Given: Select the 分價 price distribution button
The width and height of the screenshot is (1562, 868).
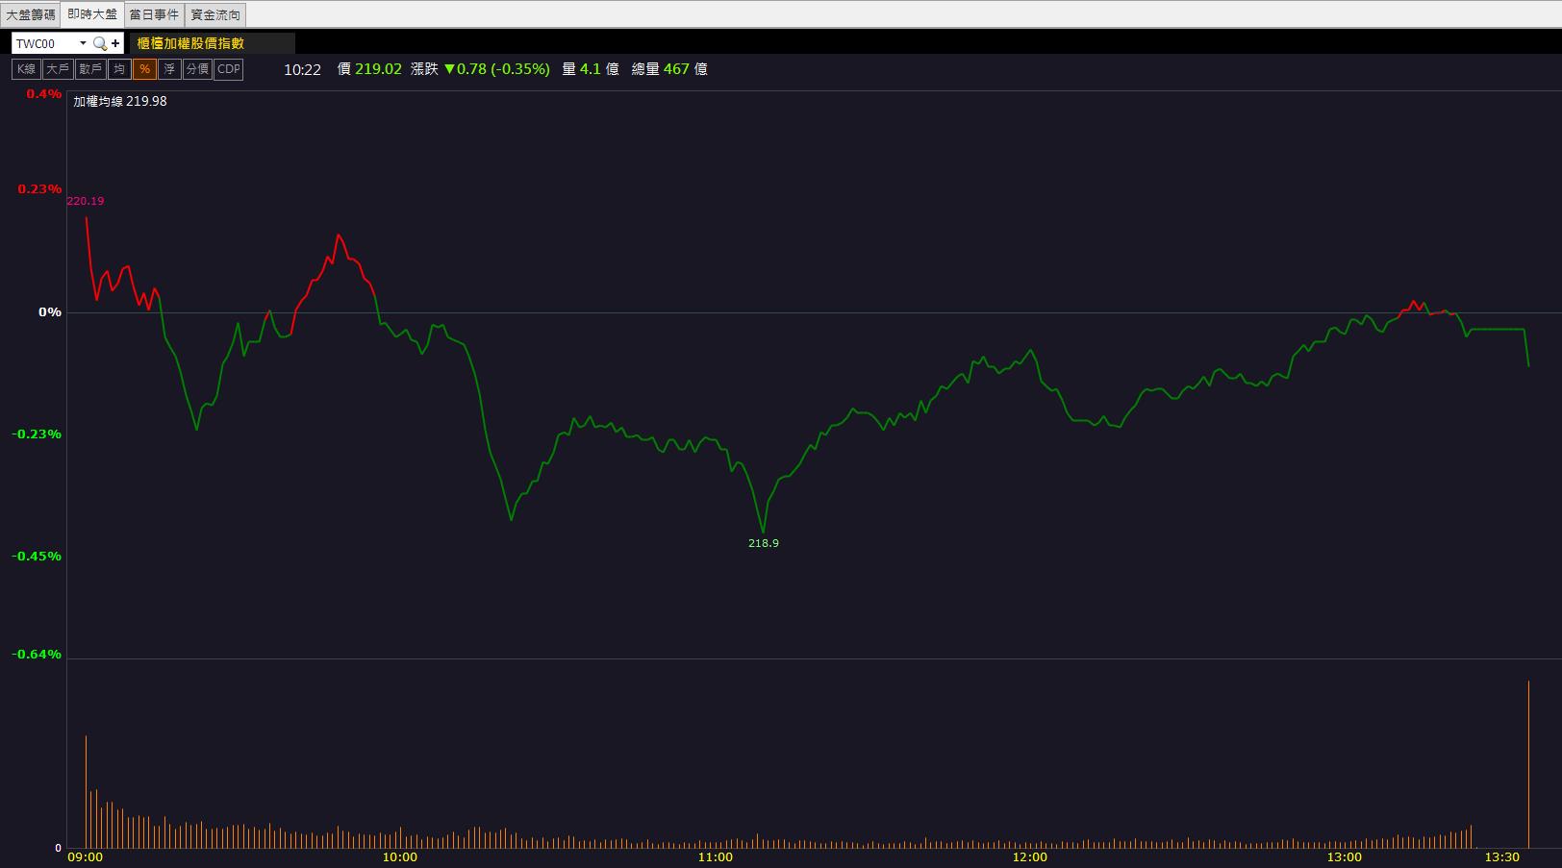Looking at the screenshot, I should tap(197, 69).
